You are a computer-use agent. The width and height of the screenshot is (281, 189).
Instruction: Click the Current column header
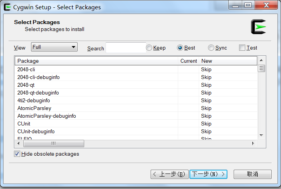(x=189, y=61)
